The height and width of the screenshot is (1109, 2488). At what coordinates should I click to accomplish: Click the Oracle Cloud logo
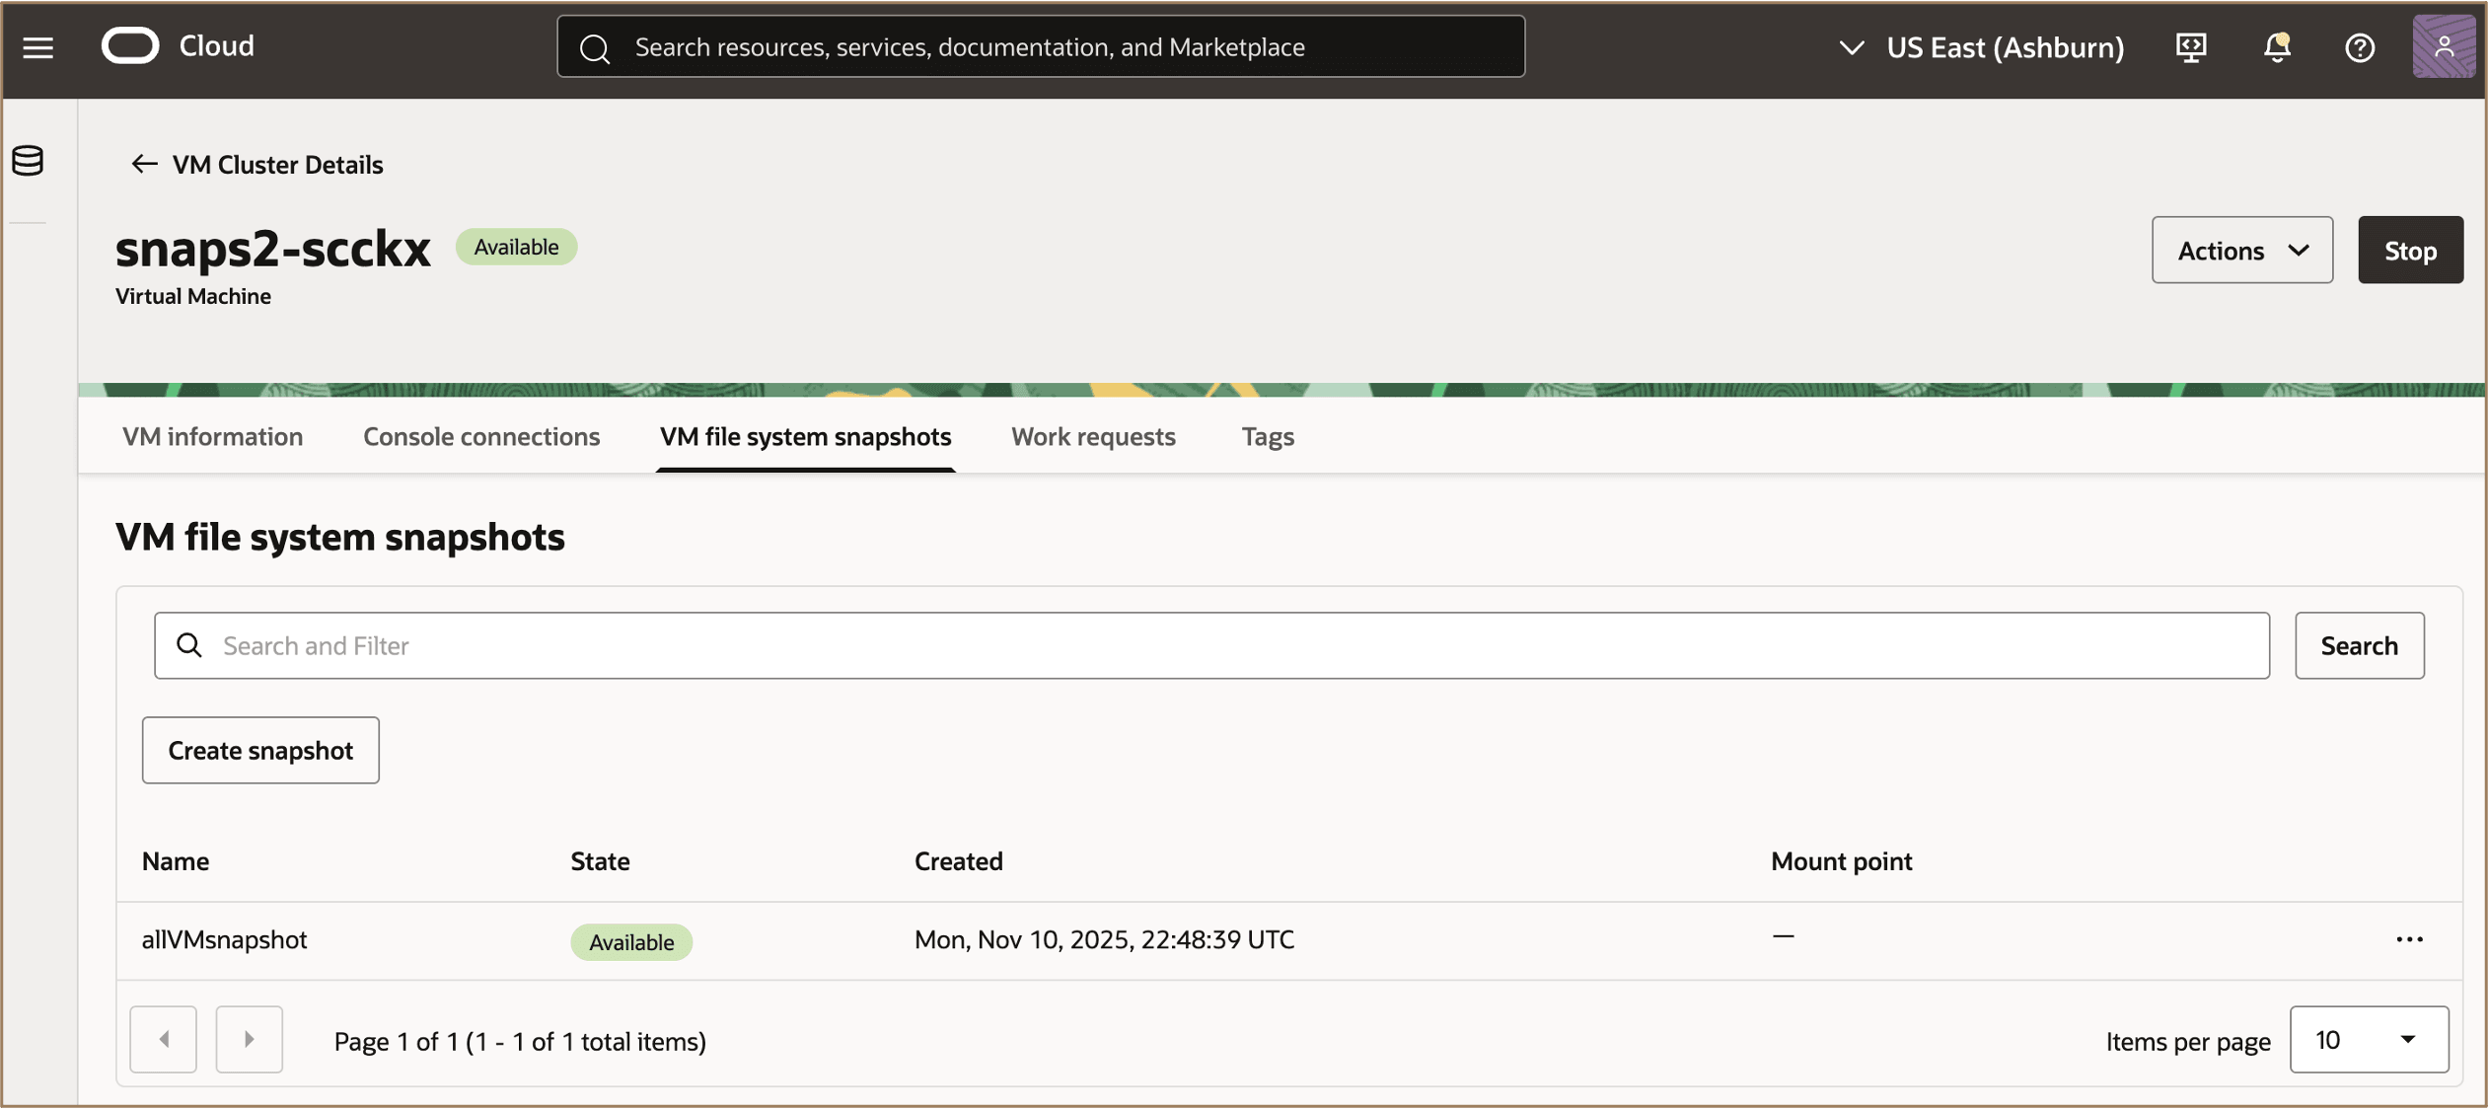131,44
